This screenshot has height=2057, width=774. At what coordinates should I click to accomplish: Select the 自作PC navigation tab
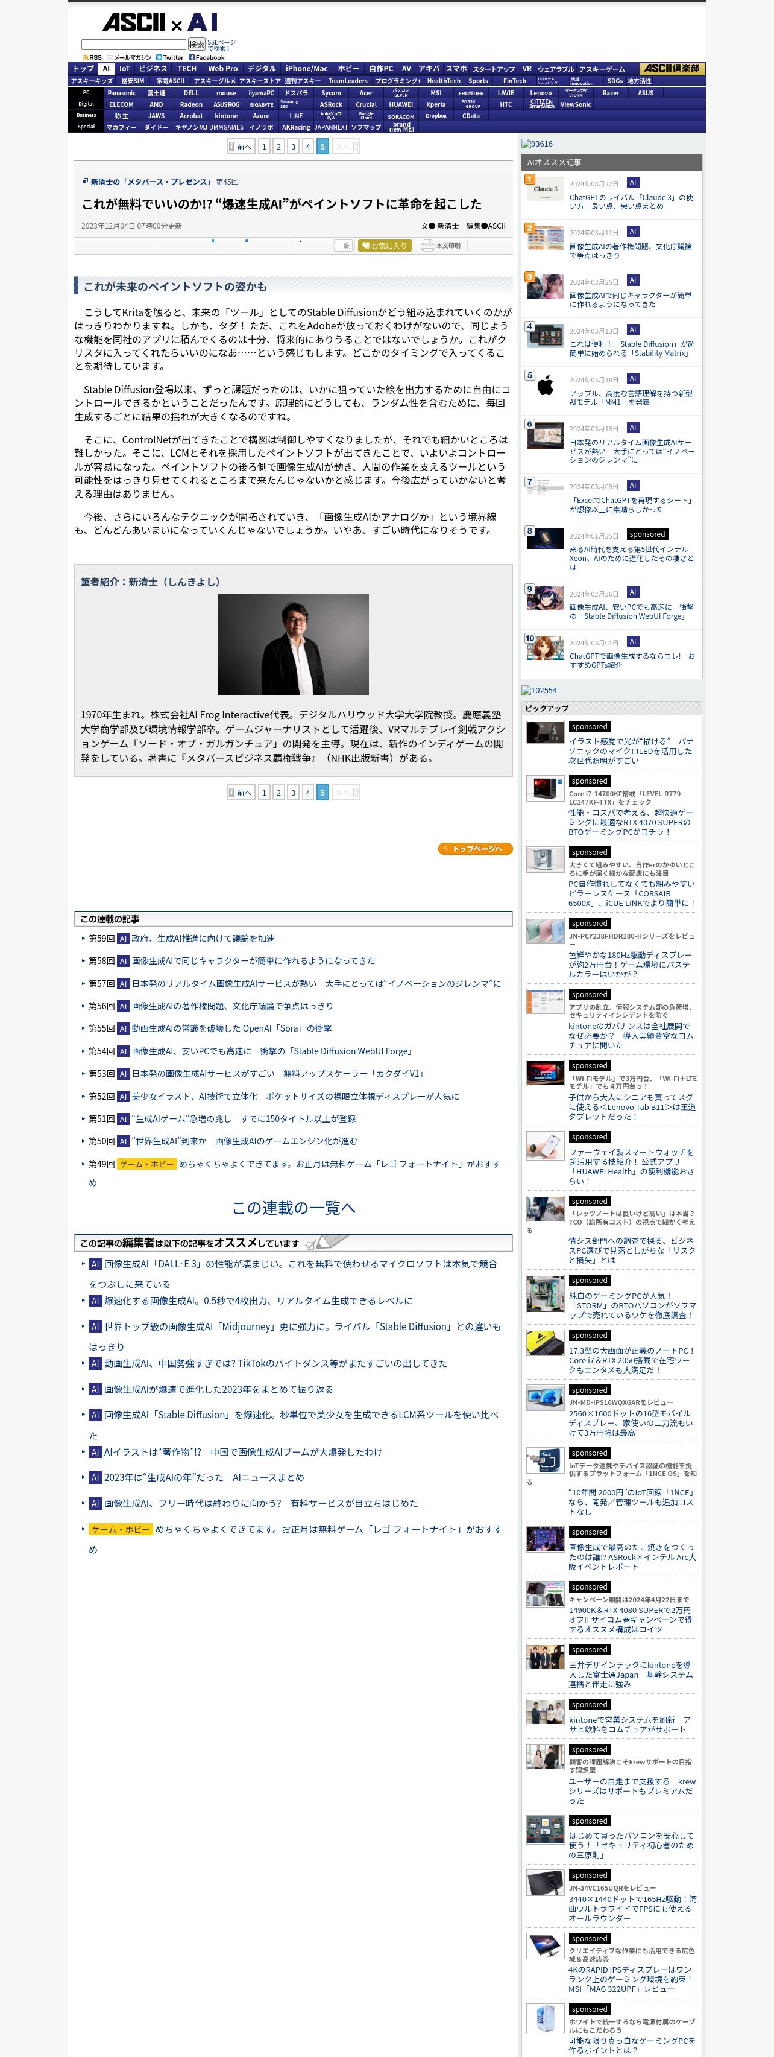tap(380, 69)
